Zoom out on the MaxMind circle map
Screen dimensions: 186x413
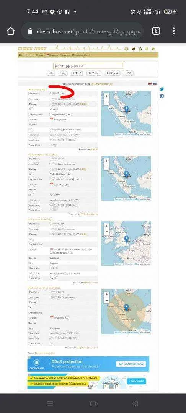pos(106,300)
